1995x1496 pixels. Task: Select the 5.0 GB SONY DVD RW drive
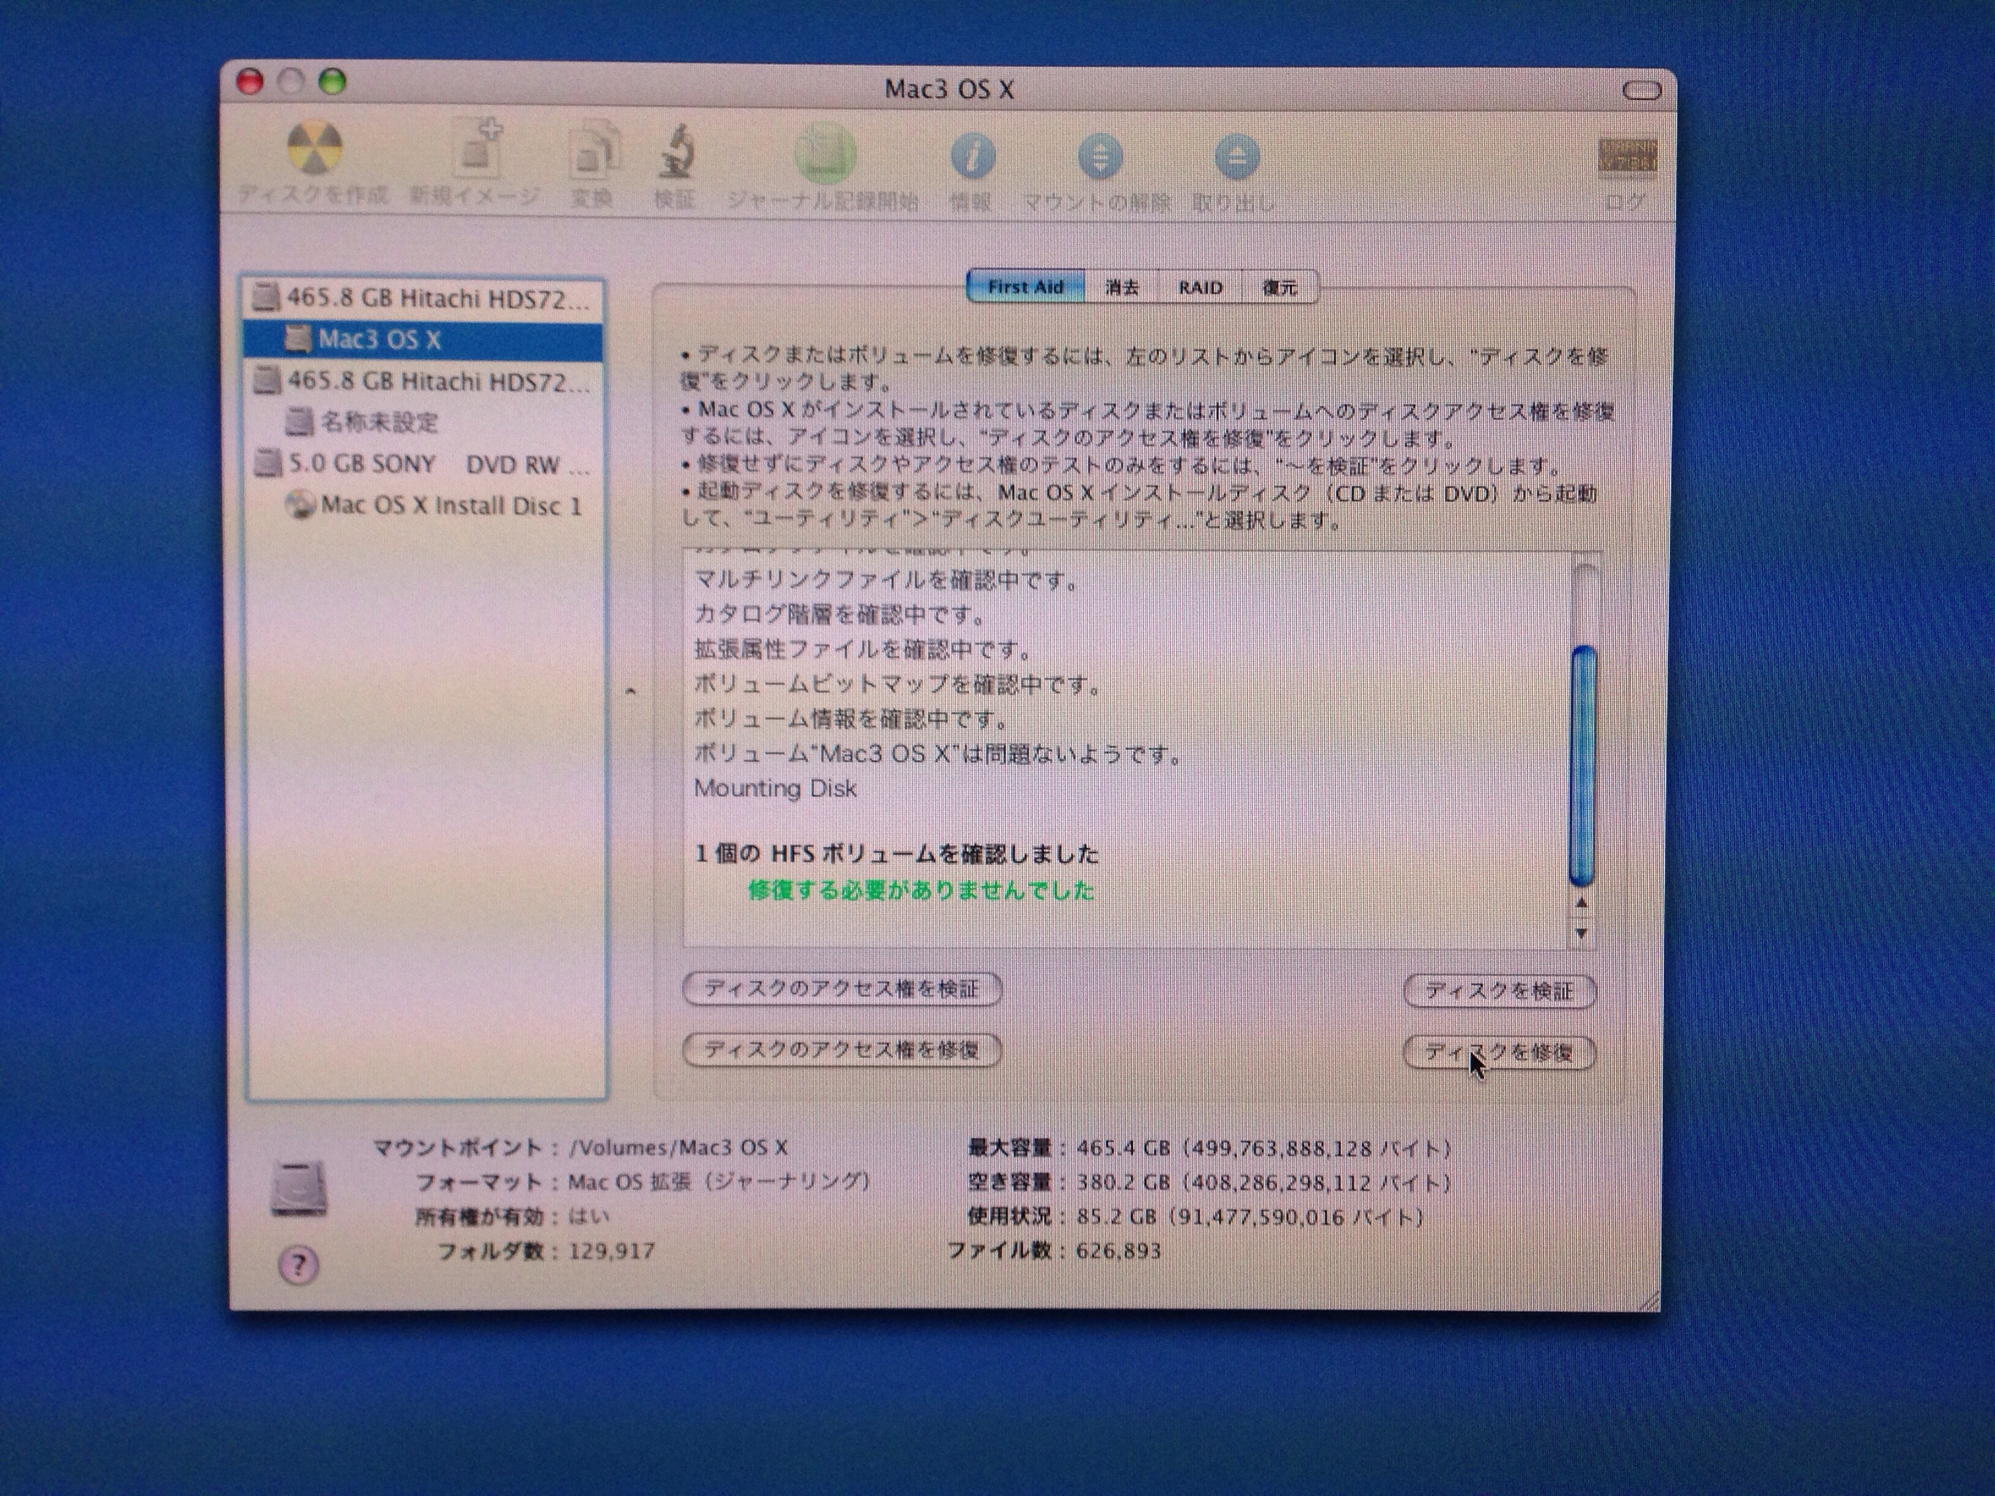pyautogui.click(x=424, y=464)
